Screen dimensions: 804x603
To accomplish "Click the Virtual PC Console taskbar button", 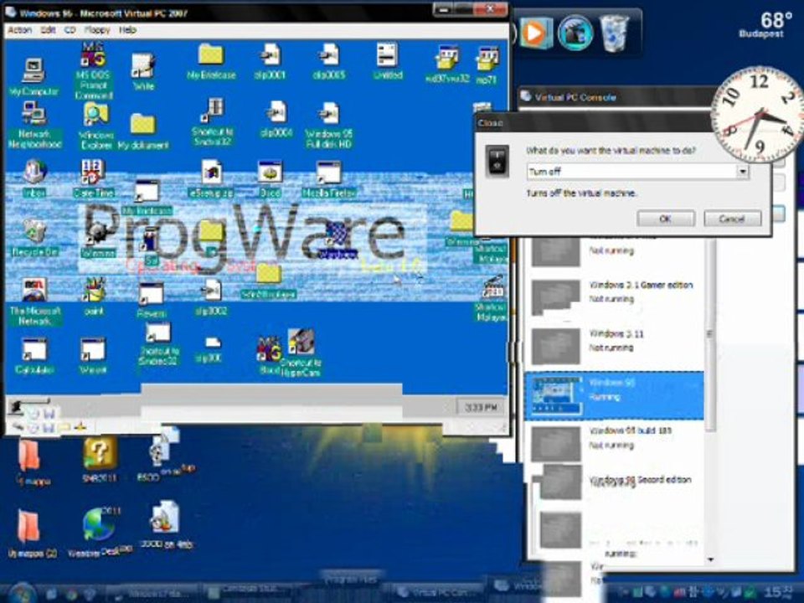I will (440, 592).
